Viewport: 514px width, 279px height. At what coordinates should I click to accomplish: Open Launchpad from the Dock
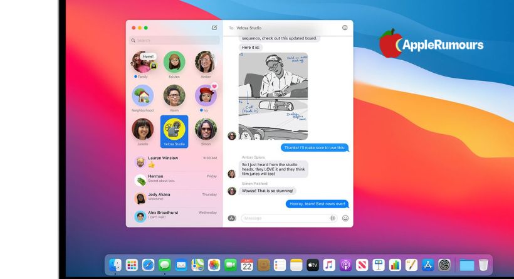click(x=132, y=265)
